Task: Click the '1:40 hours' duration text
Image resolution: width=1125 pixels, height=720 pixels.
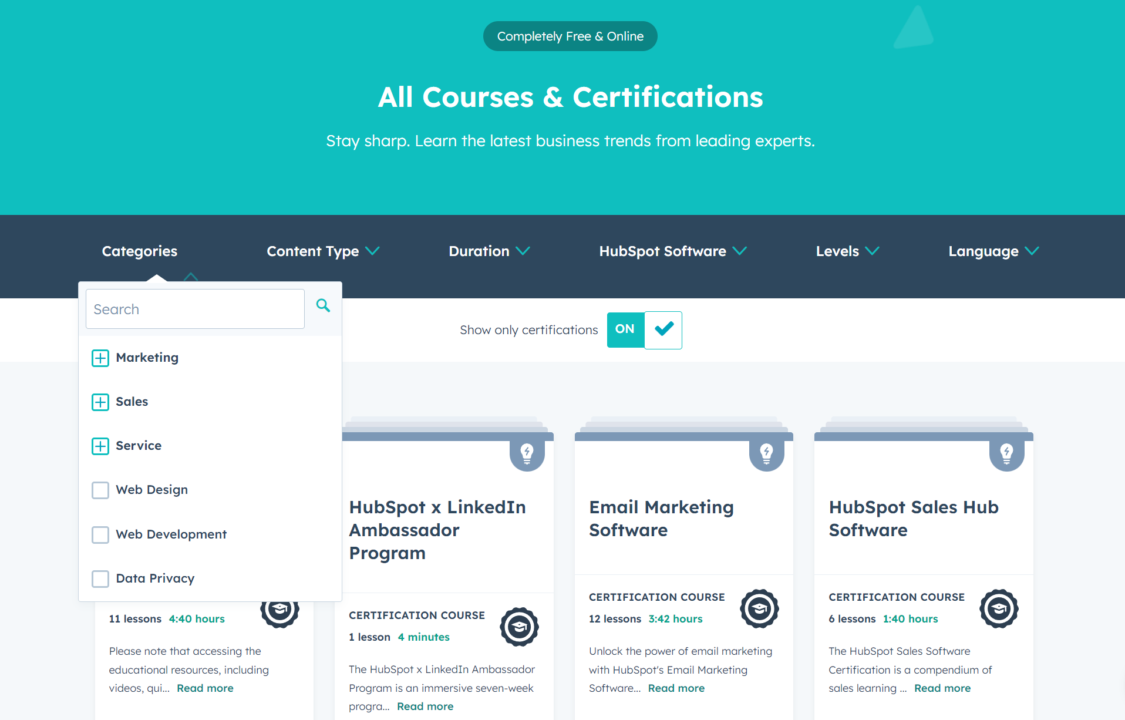Action: point(910,619)
